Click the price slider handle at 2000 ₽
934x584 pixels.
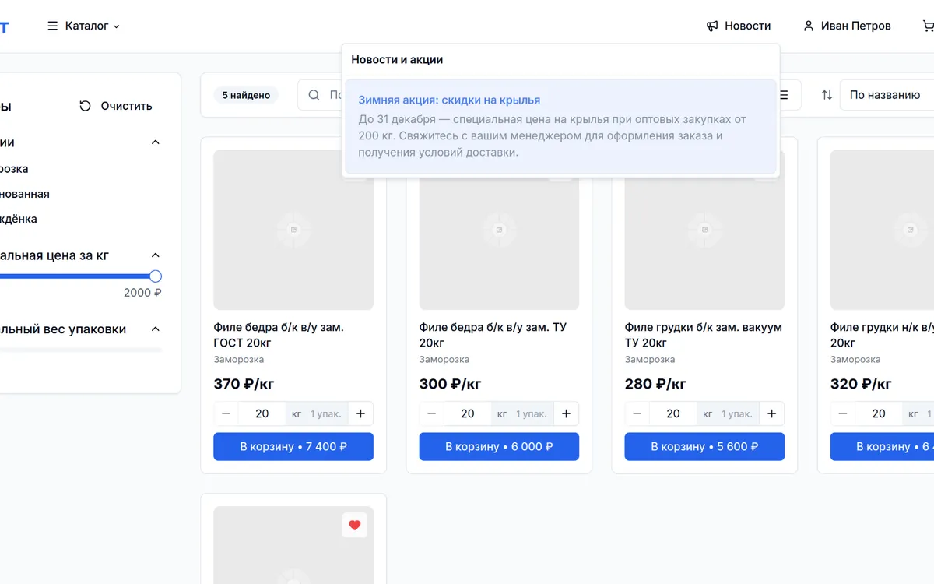(156, 276)
